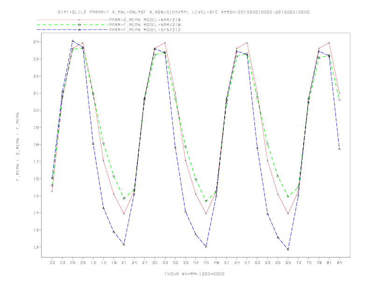Click green NAM circle marker at hour 84
The image size is (370, 286).
[340, 100]
